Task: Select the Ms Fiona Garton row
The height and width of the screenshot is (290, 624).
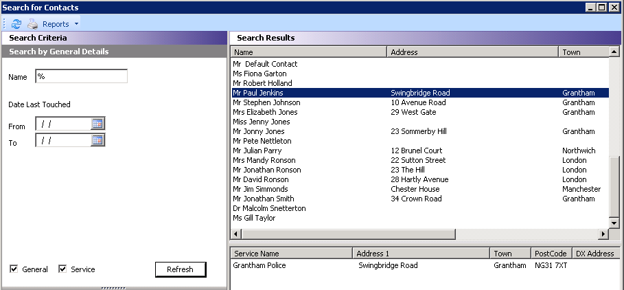Action: pyautogui.click(x=420, y=74)
